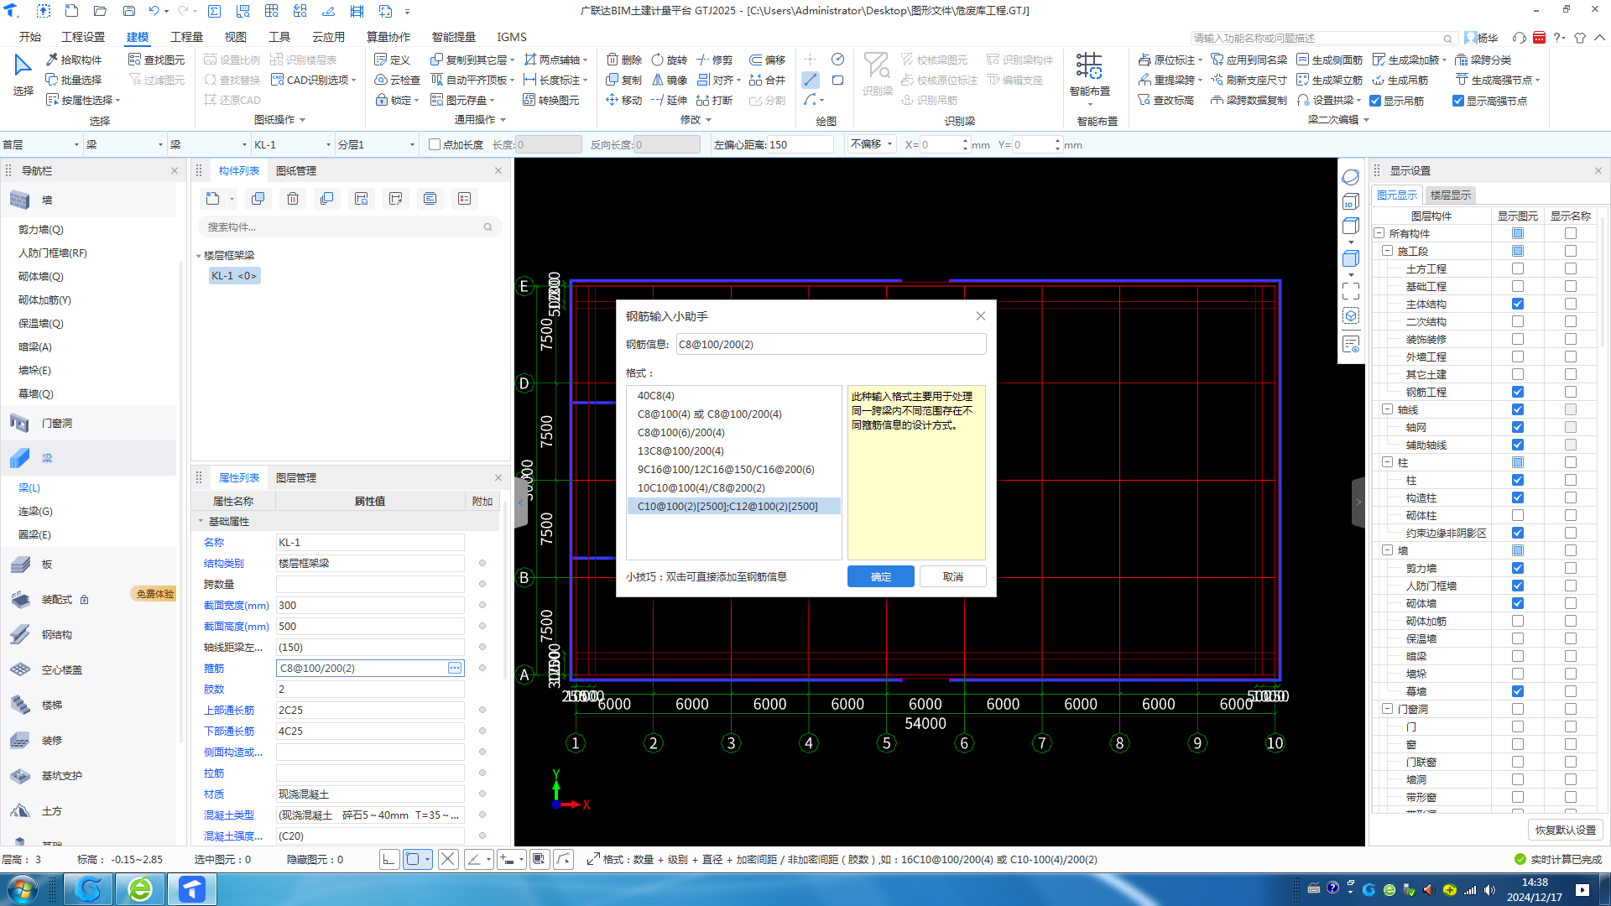The image size is (1611, 906).
Task: Enable the 点加长度 checkbox
Action: [x=435, y=144]
